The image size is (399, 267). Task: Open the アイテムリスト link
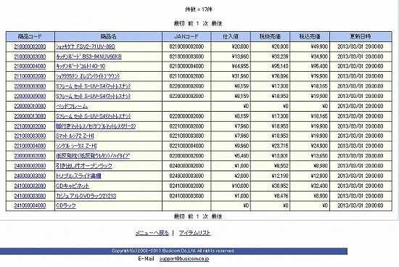click(194, 233)
